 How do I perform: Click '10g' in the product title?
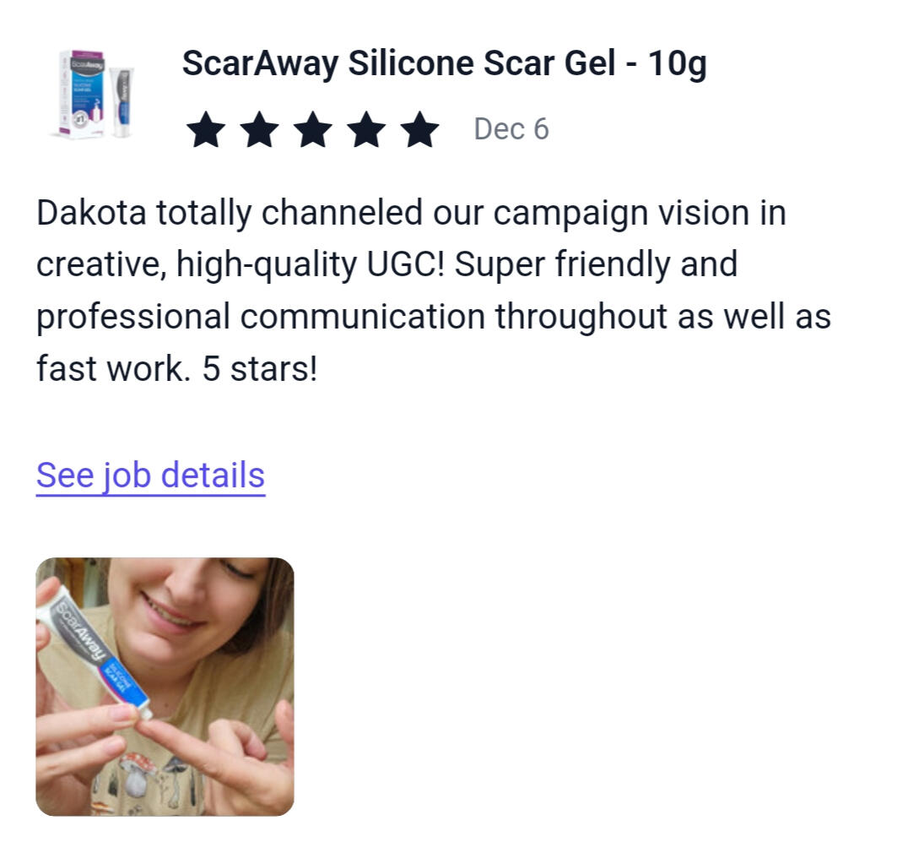tap(677, 63)
